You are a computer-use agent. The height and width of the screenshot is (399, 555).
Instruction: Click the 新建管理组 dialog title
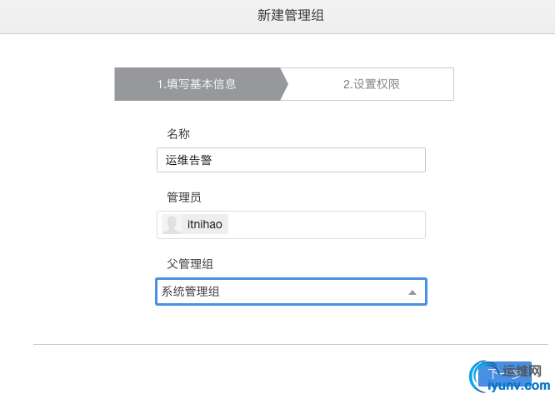point(277,16)
